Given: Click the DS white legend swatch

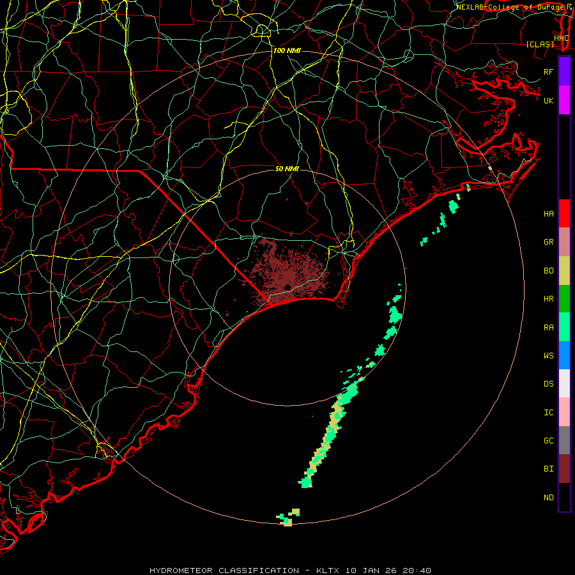Looking at the screenshot, I should (564, 383).
